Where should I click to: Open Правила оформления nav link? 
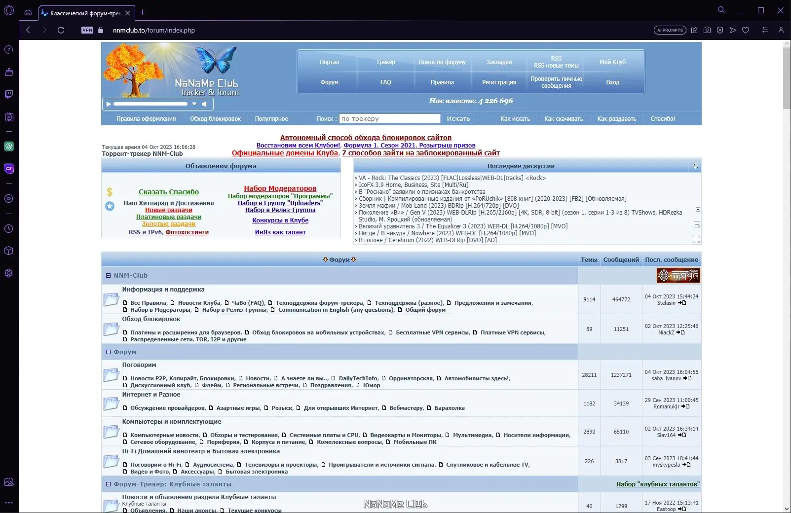pyautogui.click(x=146, y=119)
